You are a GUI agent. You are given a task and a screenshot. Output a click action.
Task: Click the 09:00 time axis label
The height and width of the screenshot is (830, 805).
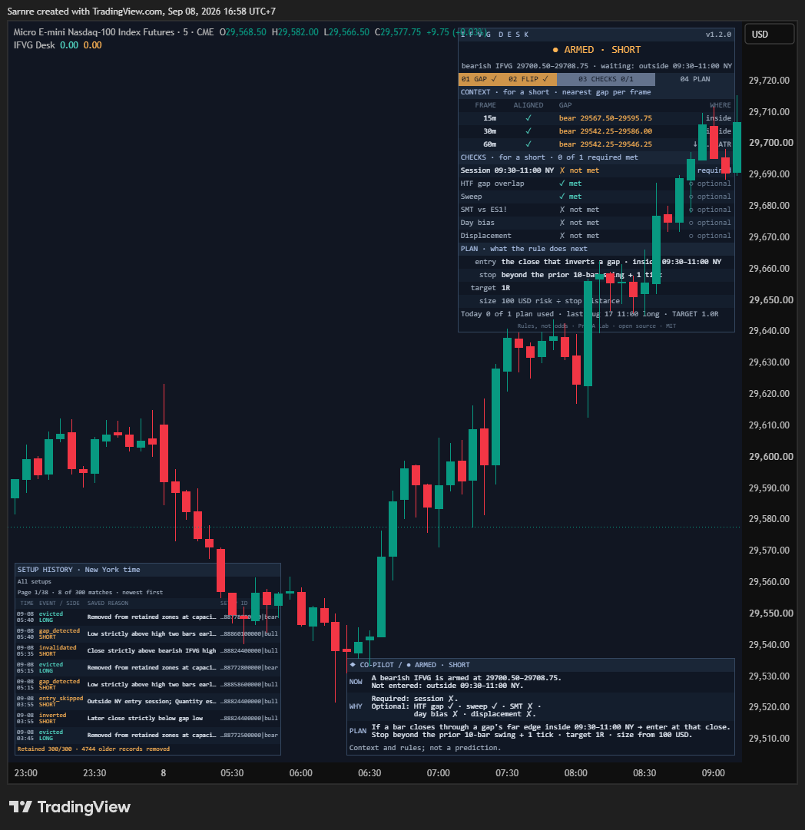714,773
